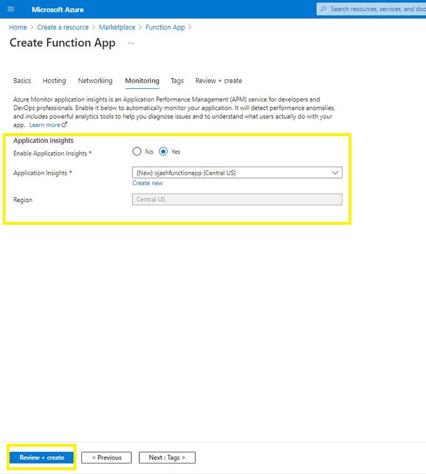Click the external link icon after Learn more
Viewport: 426px width, 474px height.
64,124
